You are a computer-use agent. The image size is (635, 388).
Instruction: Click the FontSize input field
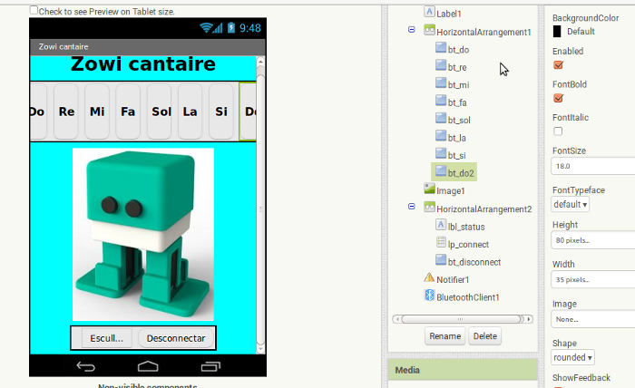tap(593, 166)
